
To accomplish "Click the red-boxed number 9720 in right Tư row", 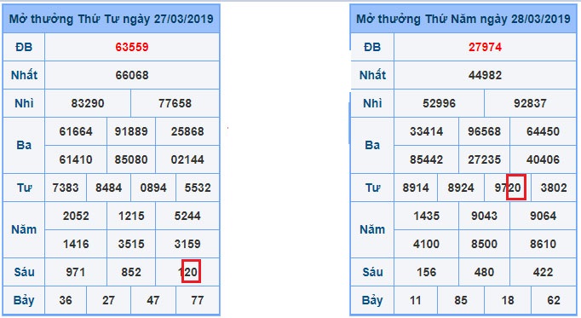I will [x=508, y=188].
